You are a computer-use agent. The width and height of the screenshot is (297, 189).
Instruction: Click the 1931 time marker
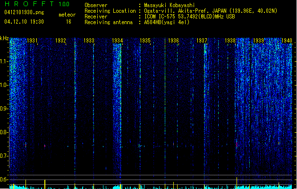coord(32,41)
